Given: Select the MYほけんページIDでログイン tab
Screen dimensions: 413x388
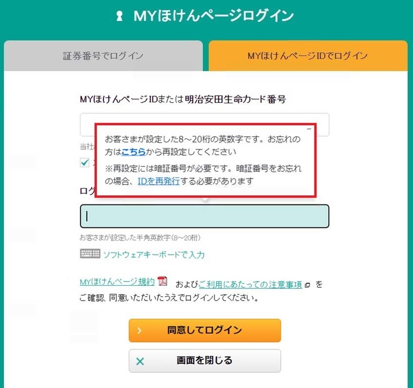Looking at the screenshot, I should pos(308,56).
